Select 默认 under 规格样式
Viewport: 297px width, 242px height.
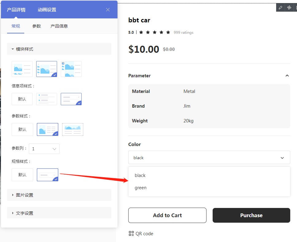[22, 175]
